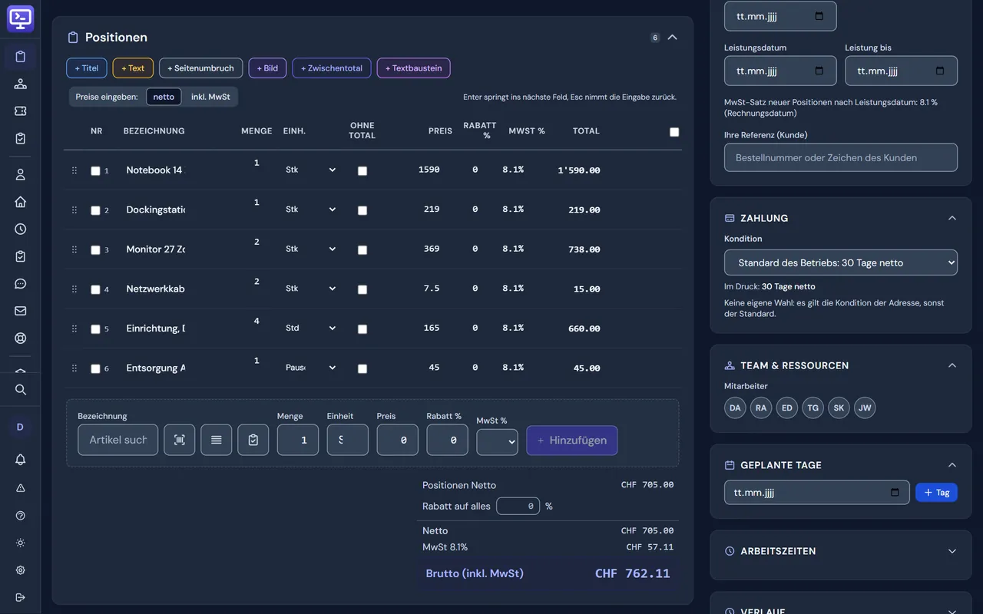Open the warning triangle icon in the sidebar
The image size is (983, 614).
21,488
